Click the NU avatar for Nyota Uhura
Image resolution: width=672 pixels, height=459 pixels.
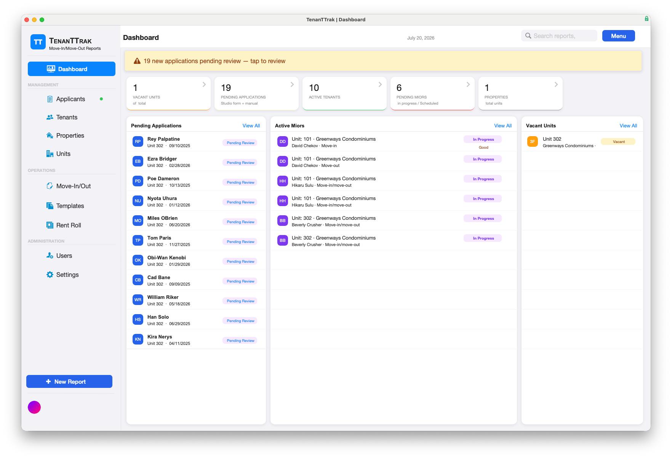click(x=138, y=201)
